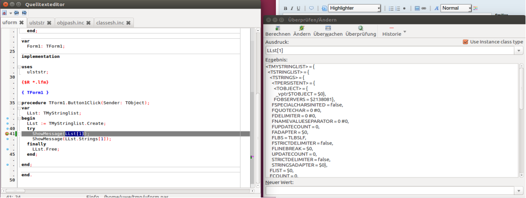This screenshot has width=526, height=198.
Task: Click the Ausdruck expression input field
Action: click(x=390, y=50)
